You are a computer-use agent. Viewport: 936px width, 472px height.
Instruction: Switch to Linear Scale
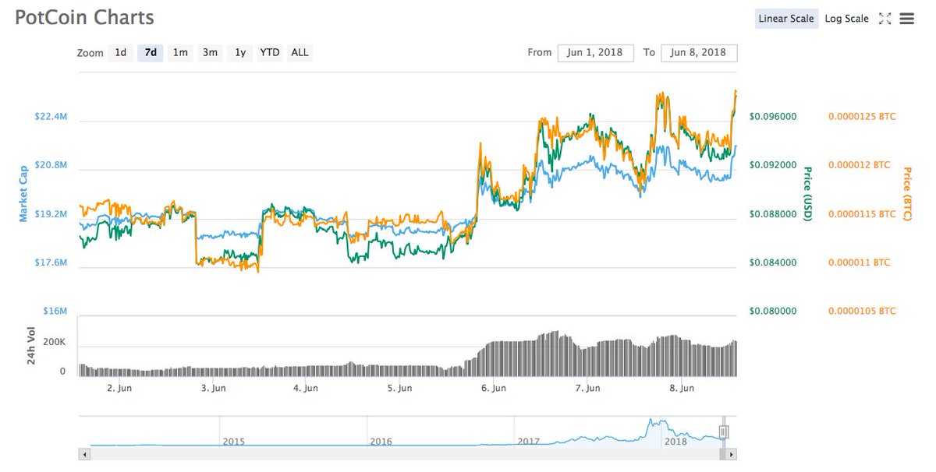[x=786, y=19]
